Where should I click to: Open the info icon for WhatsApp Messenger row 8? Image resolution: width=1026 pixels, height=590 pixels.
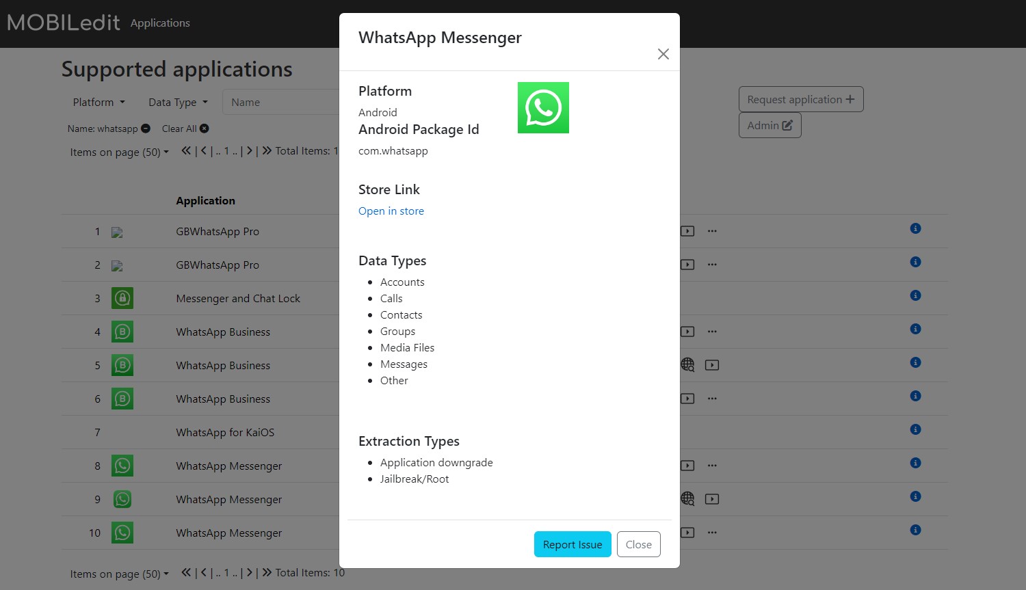(915, 463)
